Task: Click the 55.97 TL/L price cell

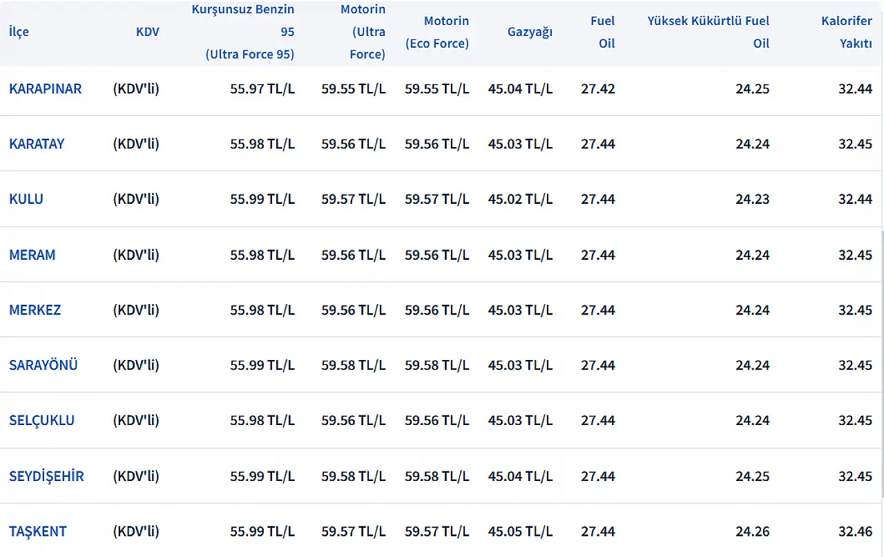Action: [262, 88]
